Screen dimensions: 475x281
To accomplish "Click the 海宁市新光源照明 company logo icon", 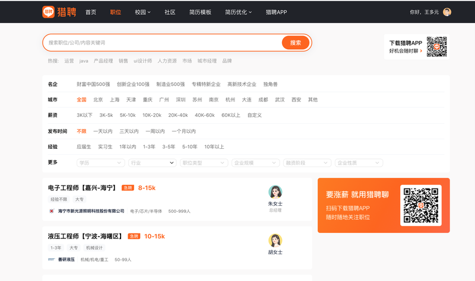I will (x=52, y=211).
